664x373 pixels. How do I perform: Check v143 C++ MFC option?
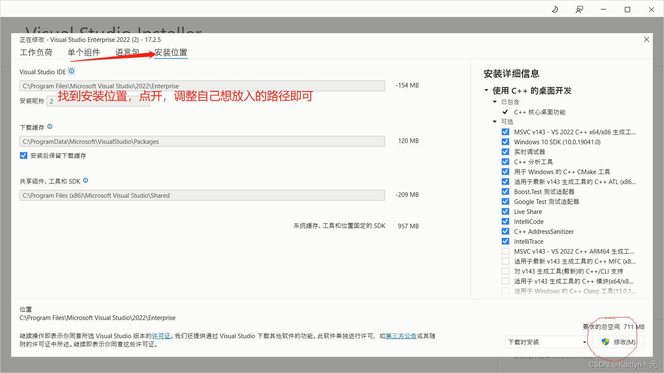505,261
